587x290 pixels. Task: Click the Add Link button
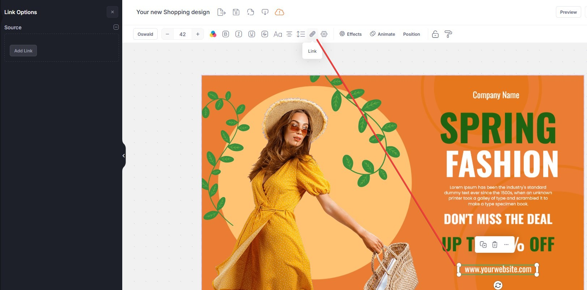(24, 51)
